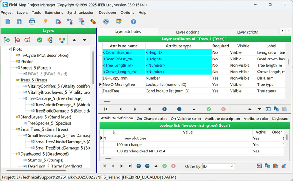Open help via the question mark icon

(x=133, y=22)
